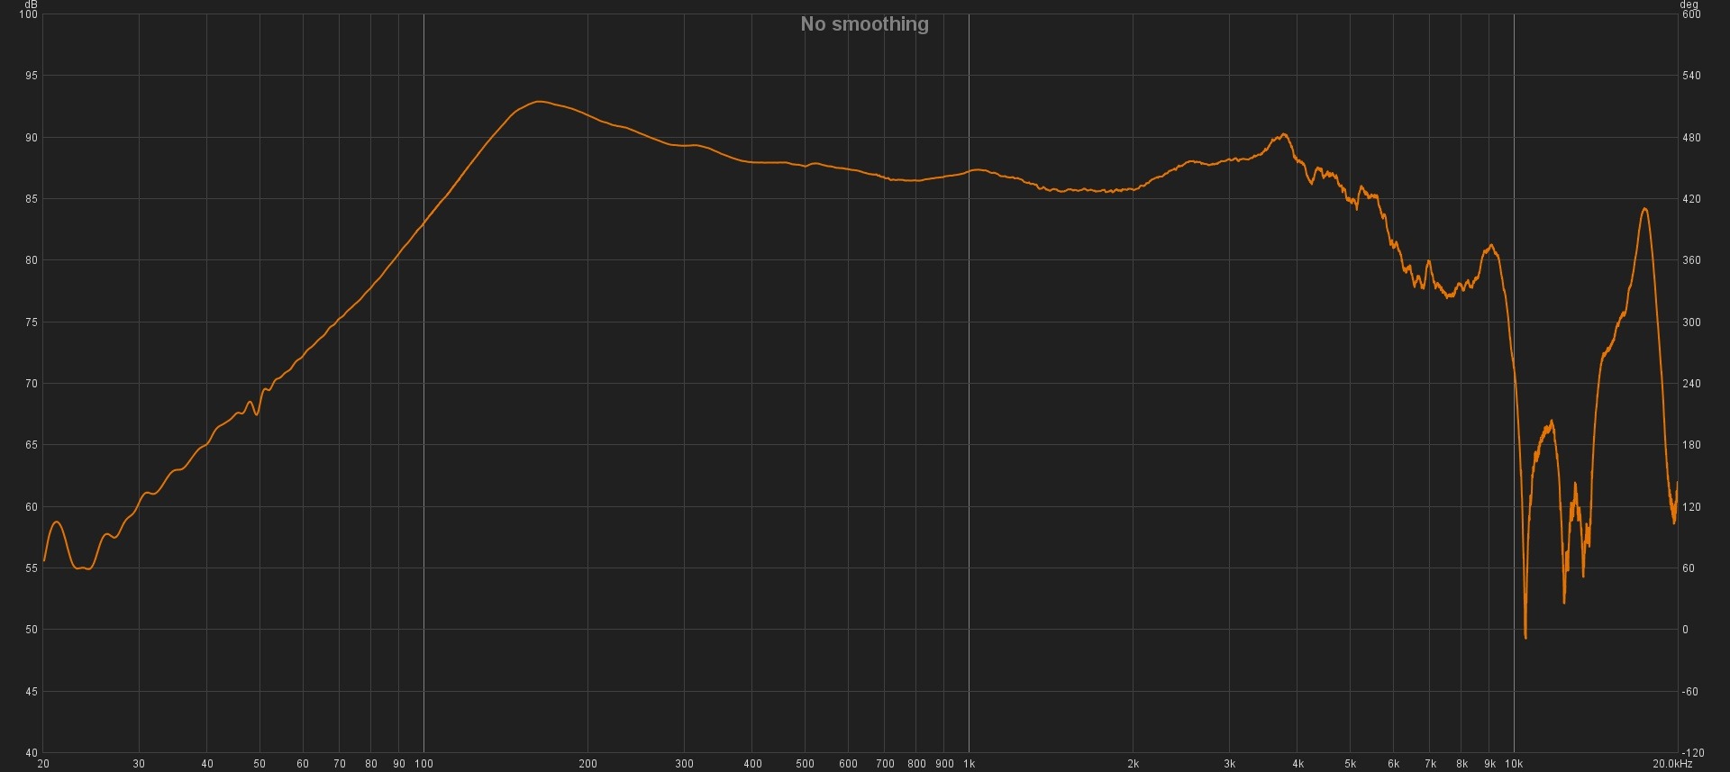Pick the 200 Hz frequency axis label
The image size is (1730, 772).
coord(587,764)
